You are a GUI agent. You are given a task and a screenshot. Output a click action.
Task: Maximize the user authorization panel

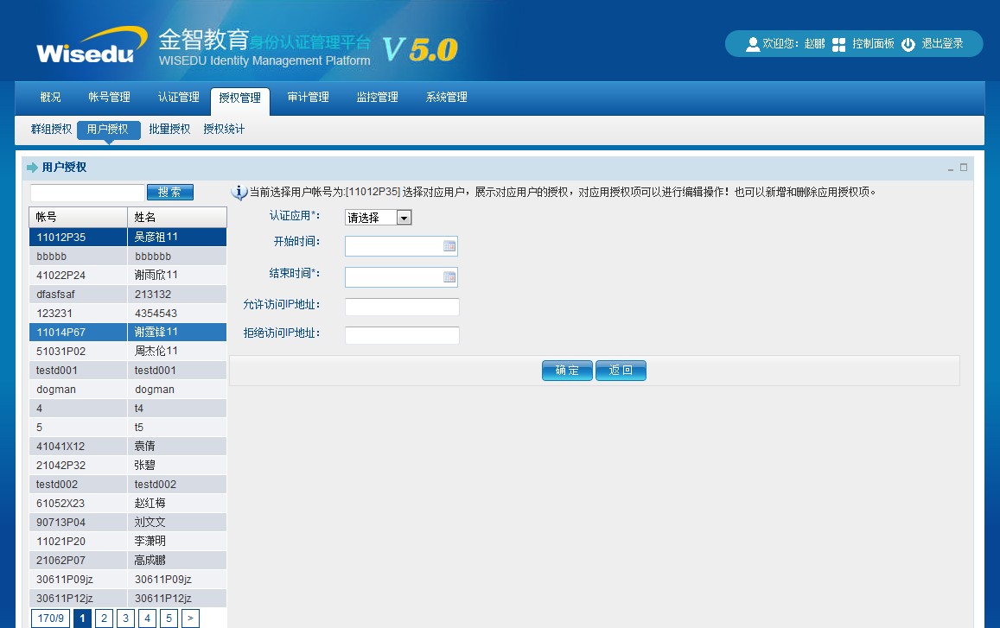click(x=964, y=168)
